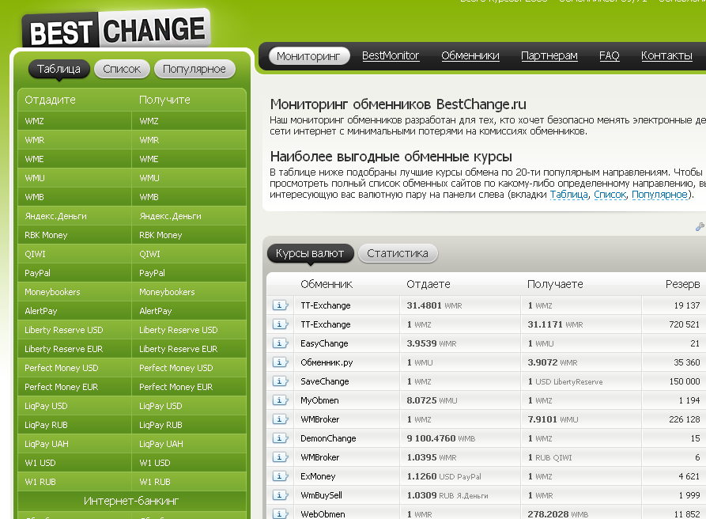The height and width of the screenshot is (519, 706).
Task: Click the Обменник column header
Action: tap(327, 284)
